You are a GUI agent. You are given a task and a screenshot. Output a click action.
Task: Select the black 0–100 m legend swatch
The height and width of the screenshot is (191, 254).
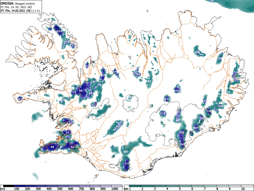tap(9, 186)
